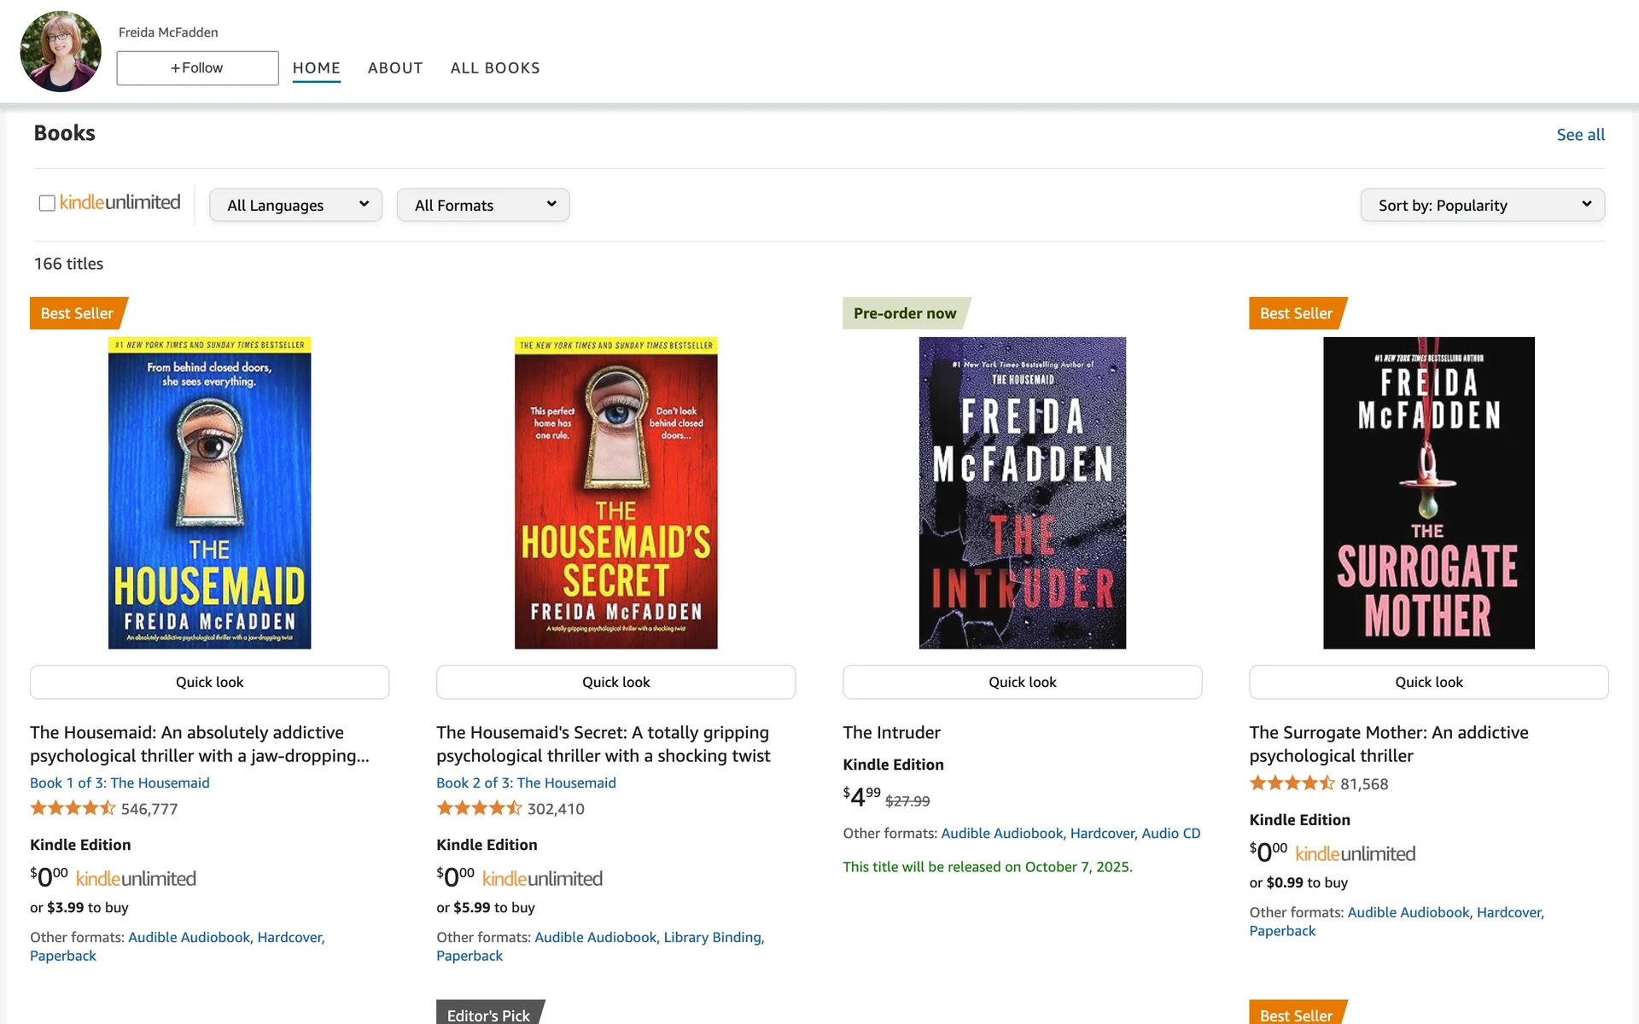Switch to the ABOUT tab
This screenshot has width=1639, height=1024.
tap(395, 67)
